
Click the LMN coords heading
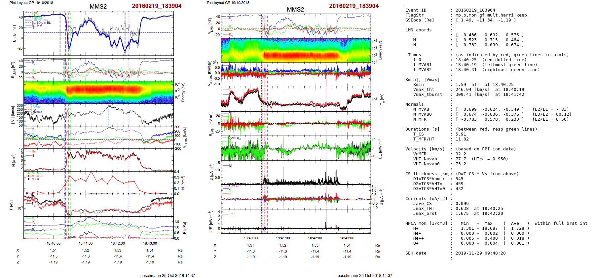(x=418, y=30)
